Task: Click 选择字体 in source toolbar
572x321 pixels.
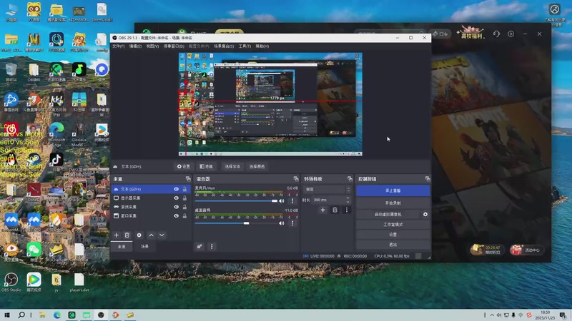Action: point(232,166)
